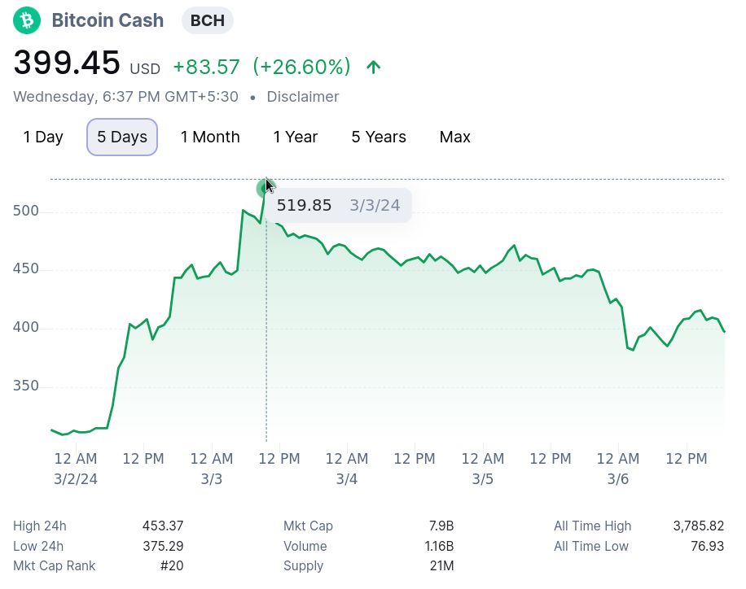746x589 pixels.
Task: Click the 3/4 12 AM axis label
Action: click(347, 469)
